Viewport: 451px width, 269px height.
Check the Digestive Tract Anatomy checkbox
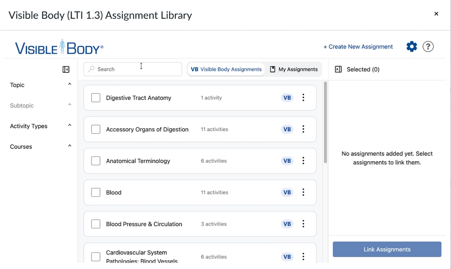96,98
